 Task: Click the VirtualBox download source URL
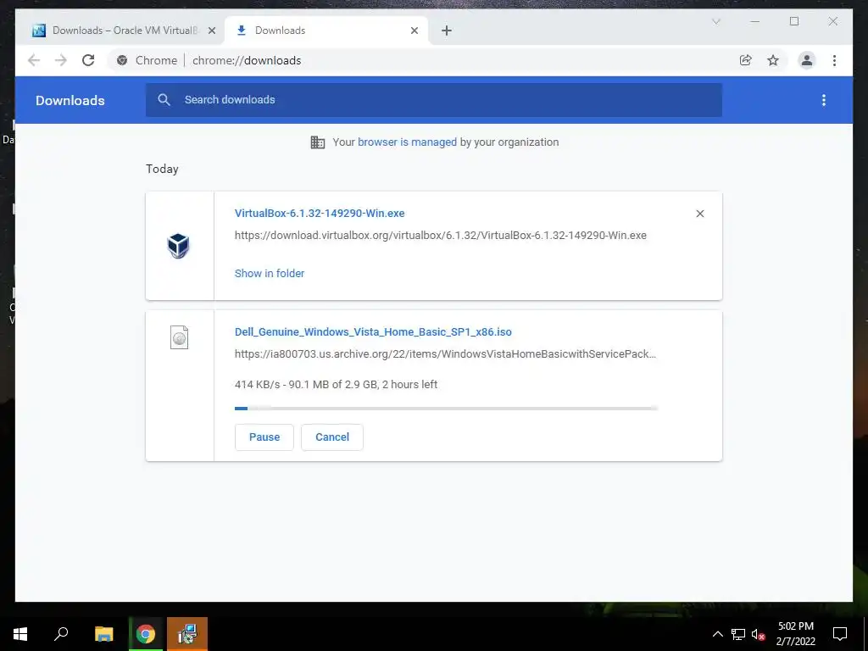click(x=441, y=236)
